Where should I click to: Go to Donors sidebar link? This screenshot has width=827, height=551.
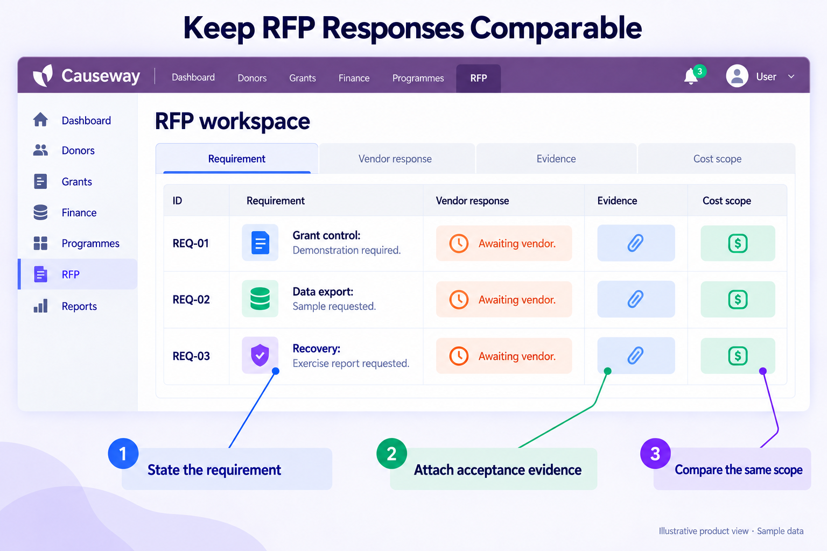pos(78,151)
